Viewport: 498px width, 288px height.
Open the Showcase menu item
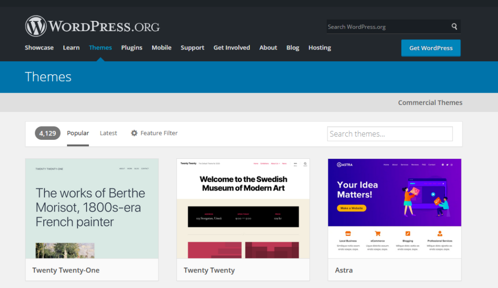[39, 48]
